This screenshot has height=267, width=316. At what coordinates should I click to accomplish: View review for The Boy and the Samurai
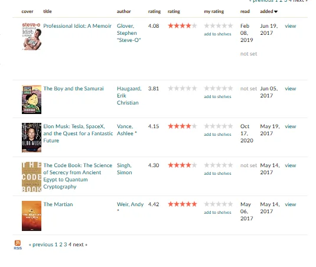(290, 89)
